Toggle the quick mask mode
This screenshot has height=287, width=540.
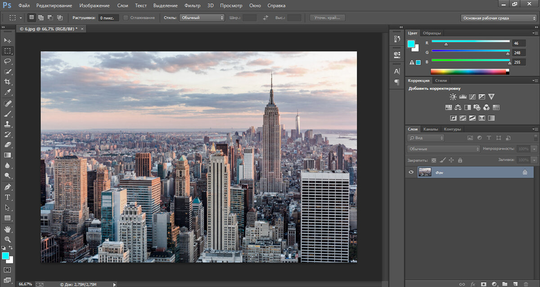coord(8,269)
